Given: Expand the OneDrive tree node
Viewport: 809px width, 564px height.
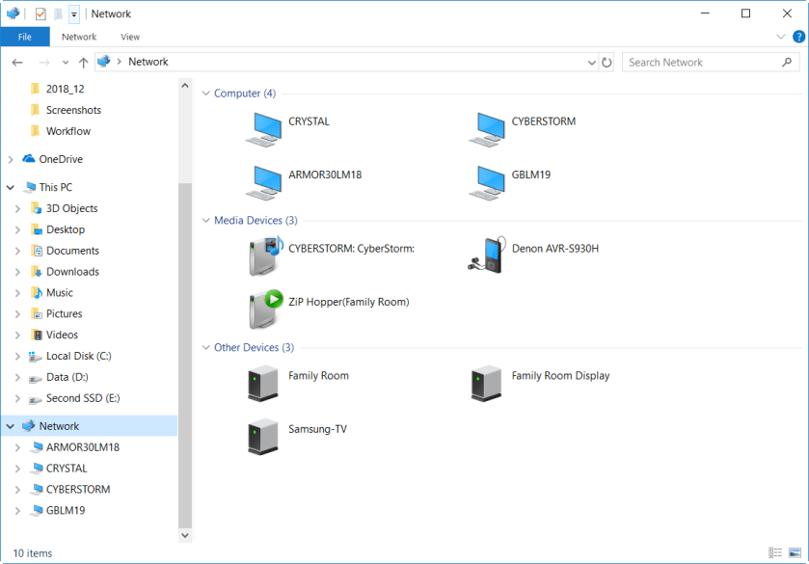Looking at the screenshot, I should (11, 159).
